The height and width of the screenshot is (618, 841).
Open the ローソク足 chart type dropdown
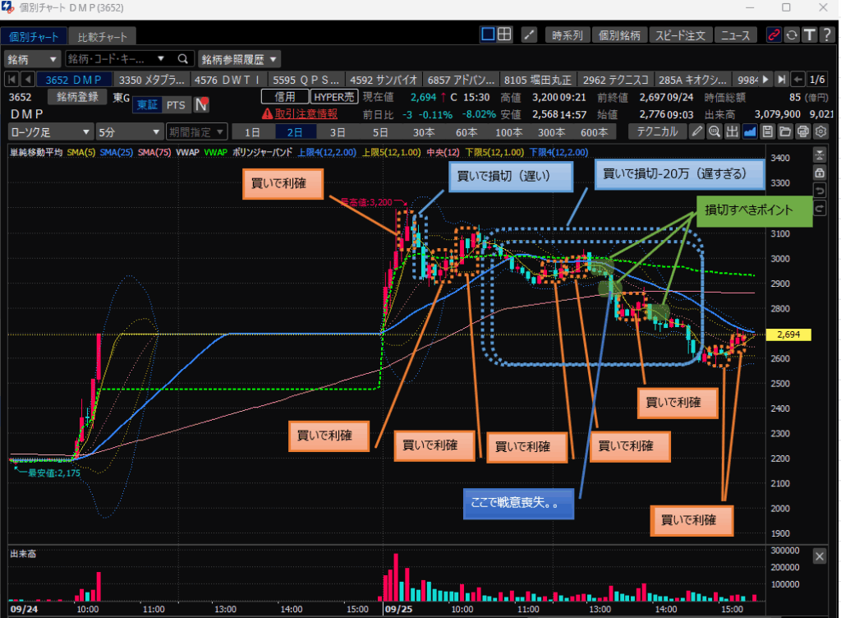[x=50, y=131]
